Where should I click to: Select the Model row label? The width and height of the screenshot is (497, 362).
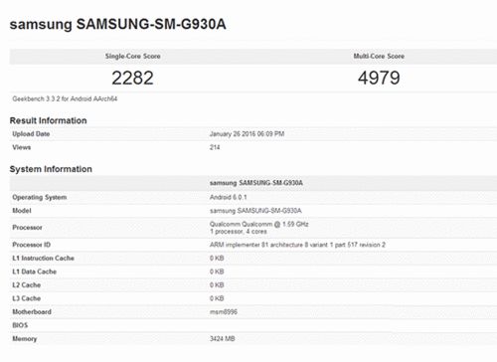coord(22,211)
